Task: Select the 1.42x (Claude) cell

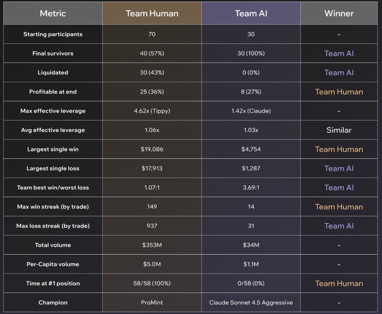Action: tap(251, 111)
